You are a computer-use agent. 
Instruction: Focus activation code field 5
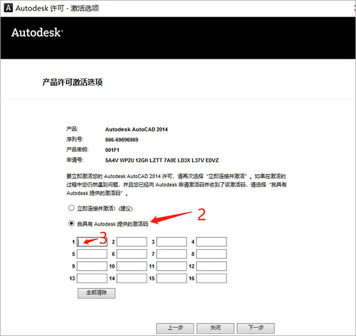click(92, 254)
